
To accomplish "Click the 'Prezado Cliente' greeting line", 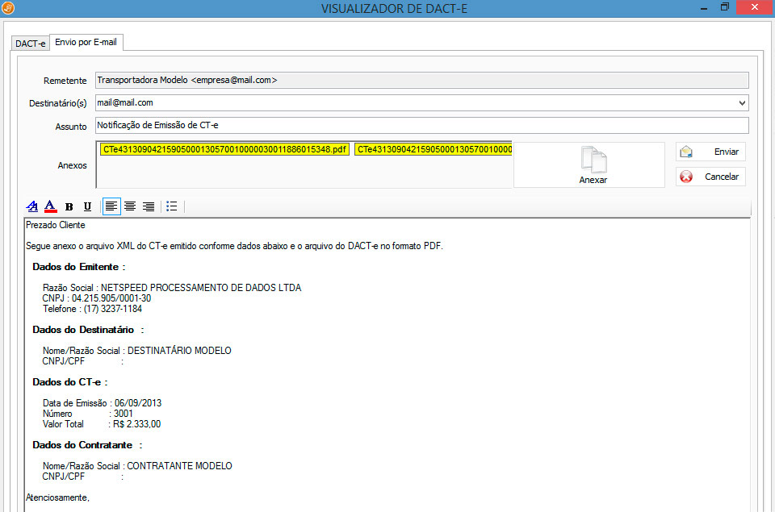I will click(56, 225).
